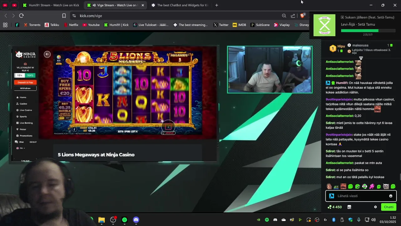
Task: Click the back arrow in the slot game
Action: pyautogui.click(x=47, y=54)
